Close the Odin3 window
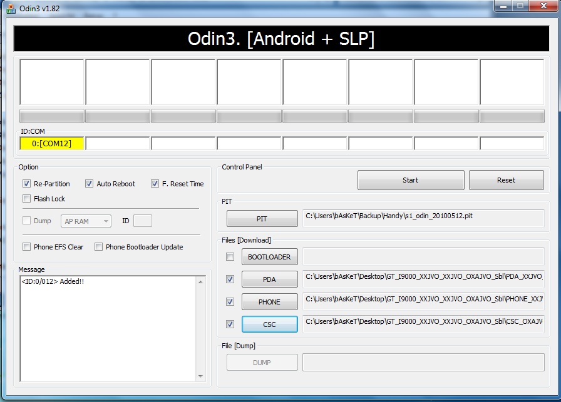 544,6
